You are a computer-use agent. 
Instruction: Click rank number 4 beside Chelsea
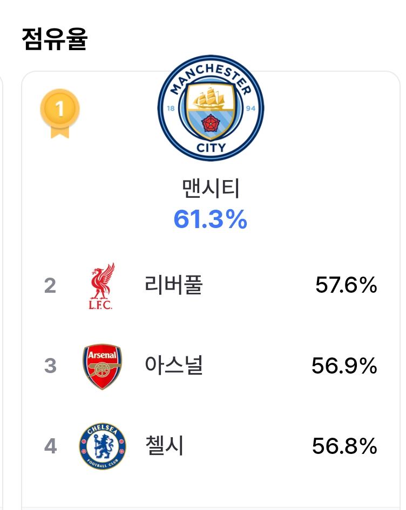click(51, 446)
